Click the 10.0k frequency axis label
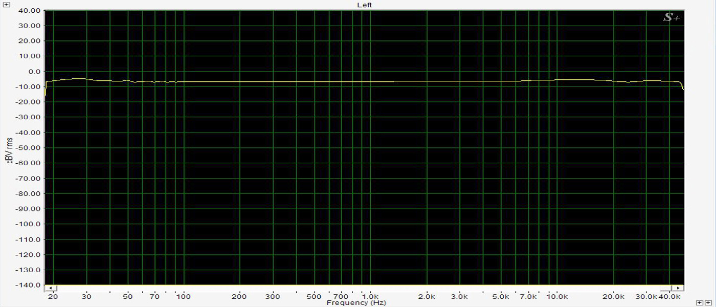Viewport: 716px width, 307px height. pyautogui.click(x=556, y=297)
